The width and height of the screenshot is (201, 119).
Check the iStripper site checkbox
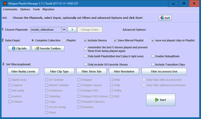pyautogui.click(x=79, y=80)
